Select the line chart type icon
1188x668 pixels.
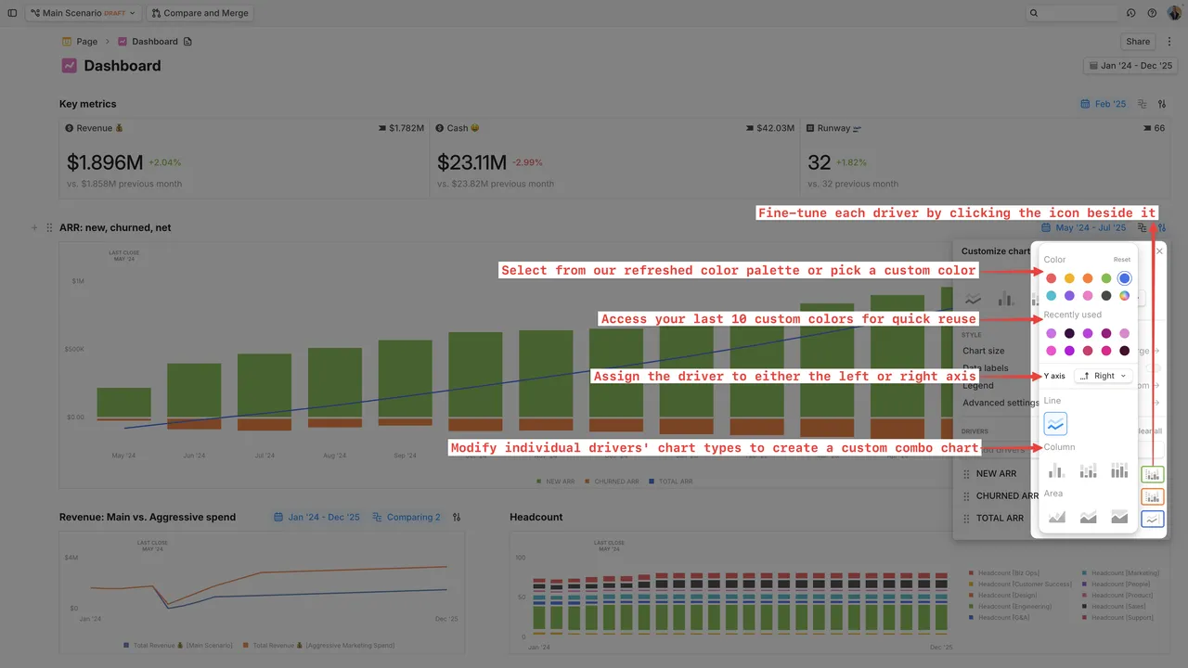[1055, 424]
